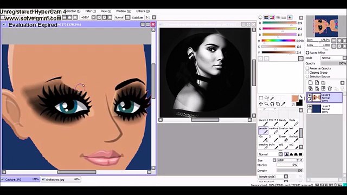
Task: Toggle transparent color swatch below foreground
Action: coord(293,105)
